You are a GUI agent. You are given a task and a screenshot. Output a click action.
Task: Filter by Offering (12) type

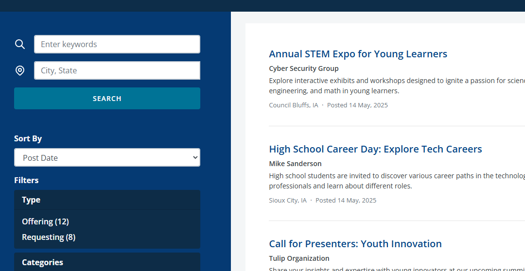[45, 221]
